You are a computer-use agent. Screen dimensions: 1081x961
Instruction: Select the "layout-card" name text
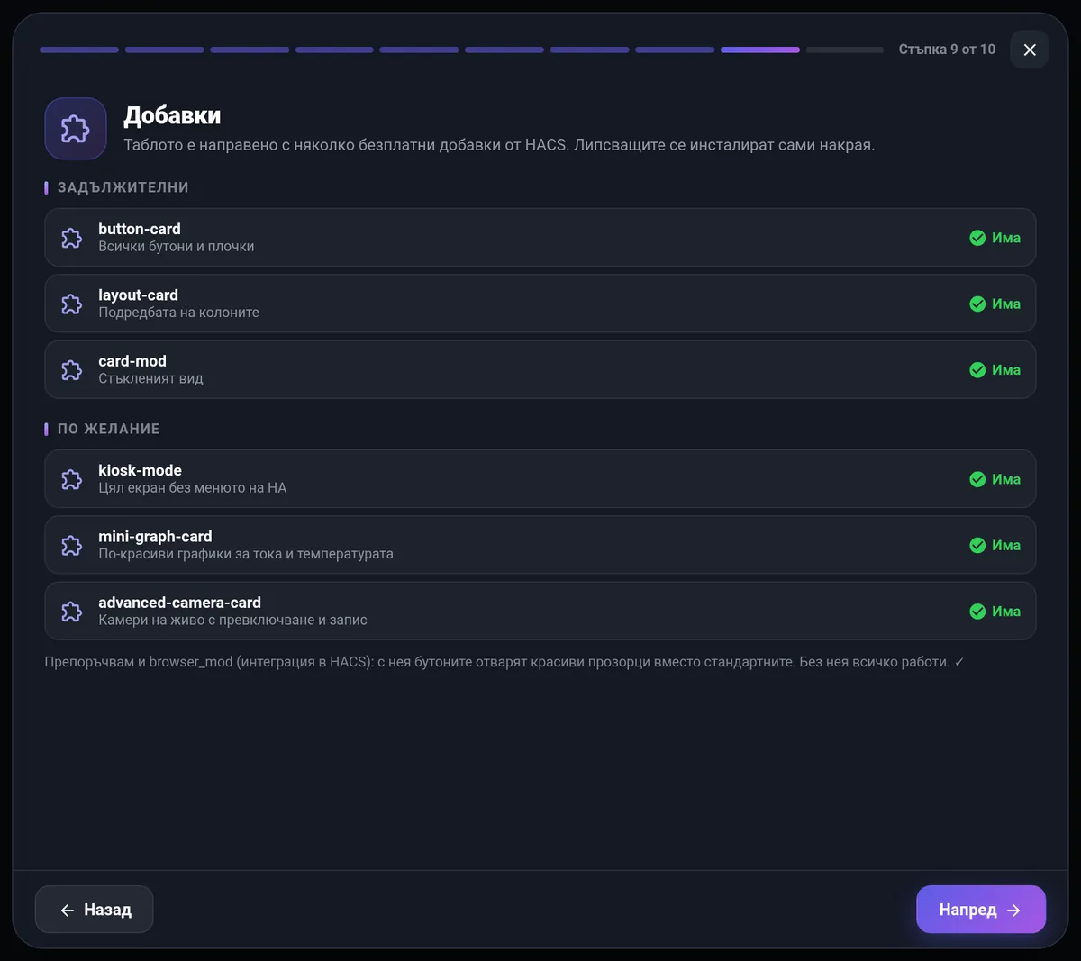(138, 295)
